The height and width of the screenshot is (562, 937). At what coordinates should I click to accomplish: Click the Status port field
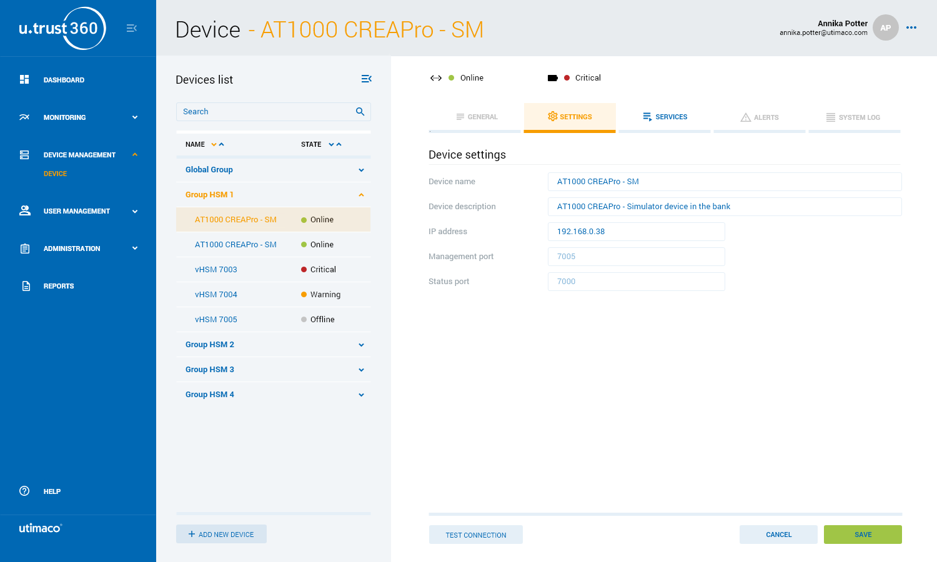pyautogui.click(x=636, y=282)
